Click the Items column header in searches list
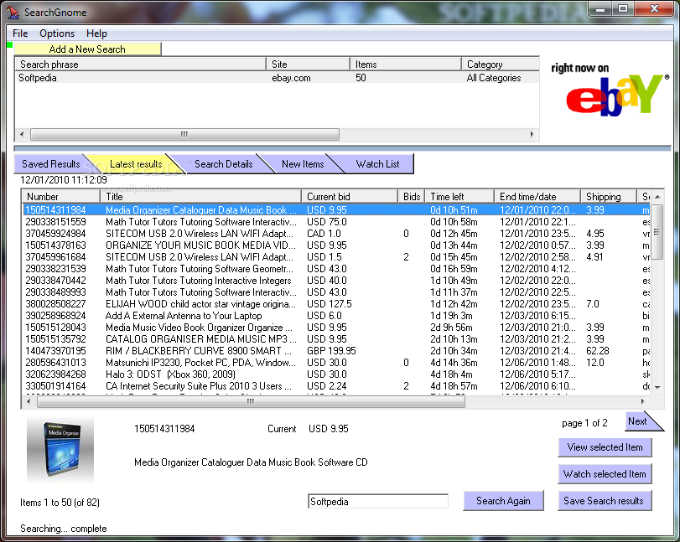Screen dimensions: 680x542 click(406, 65)
